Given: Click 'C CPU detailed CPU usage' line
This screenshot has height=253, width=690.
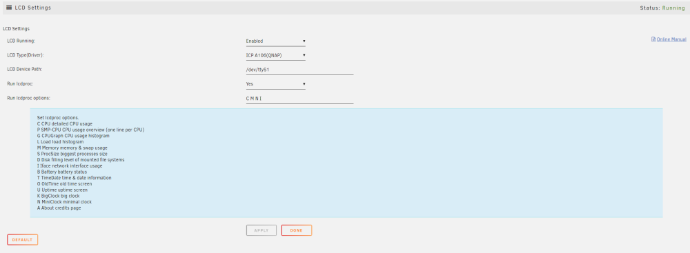Looking at the screenshot, I should tap(65, 124).
